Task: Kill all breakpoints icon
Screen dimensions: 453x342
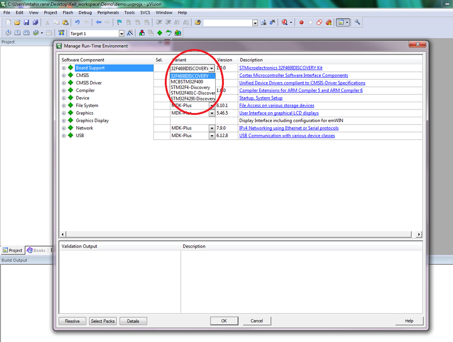Action: click(x=329, y=22)
